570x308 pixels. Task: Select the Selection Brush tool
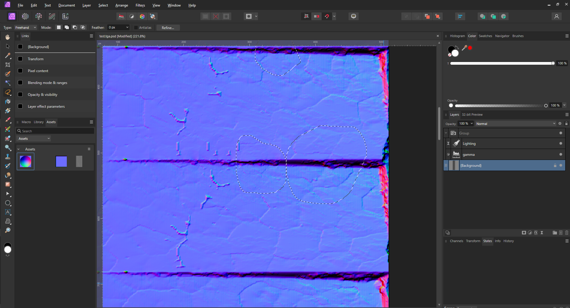(x=8, y=74)
